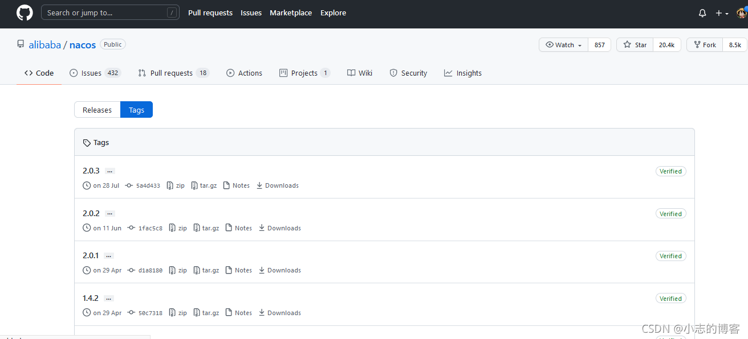Open the nacos repository link
The height and width of the screenshot is (339, 748).
(x=83, y=45)
